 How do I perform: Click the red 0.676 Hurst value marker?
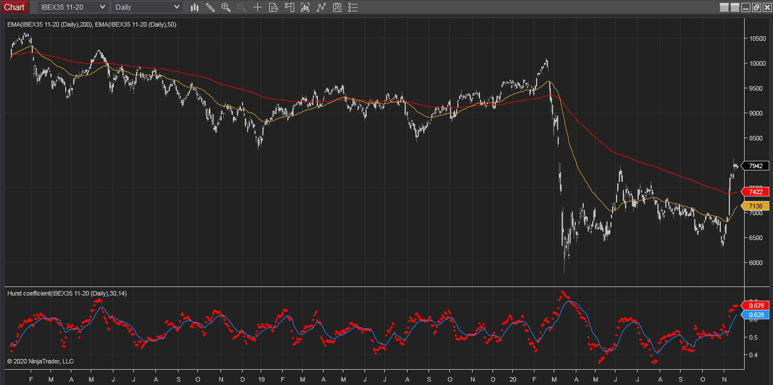756,306
